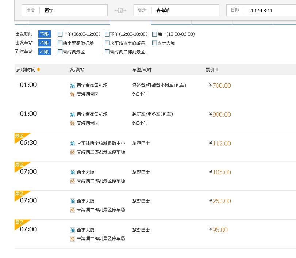Check 晚上(18:00-06:00) time filter
296x258 pixels.
tap(154, 34)
